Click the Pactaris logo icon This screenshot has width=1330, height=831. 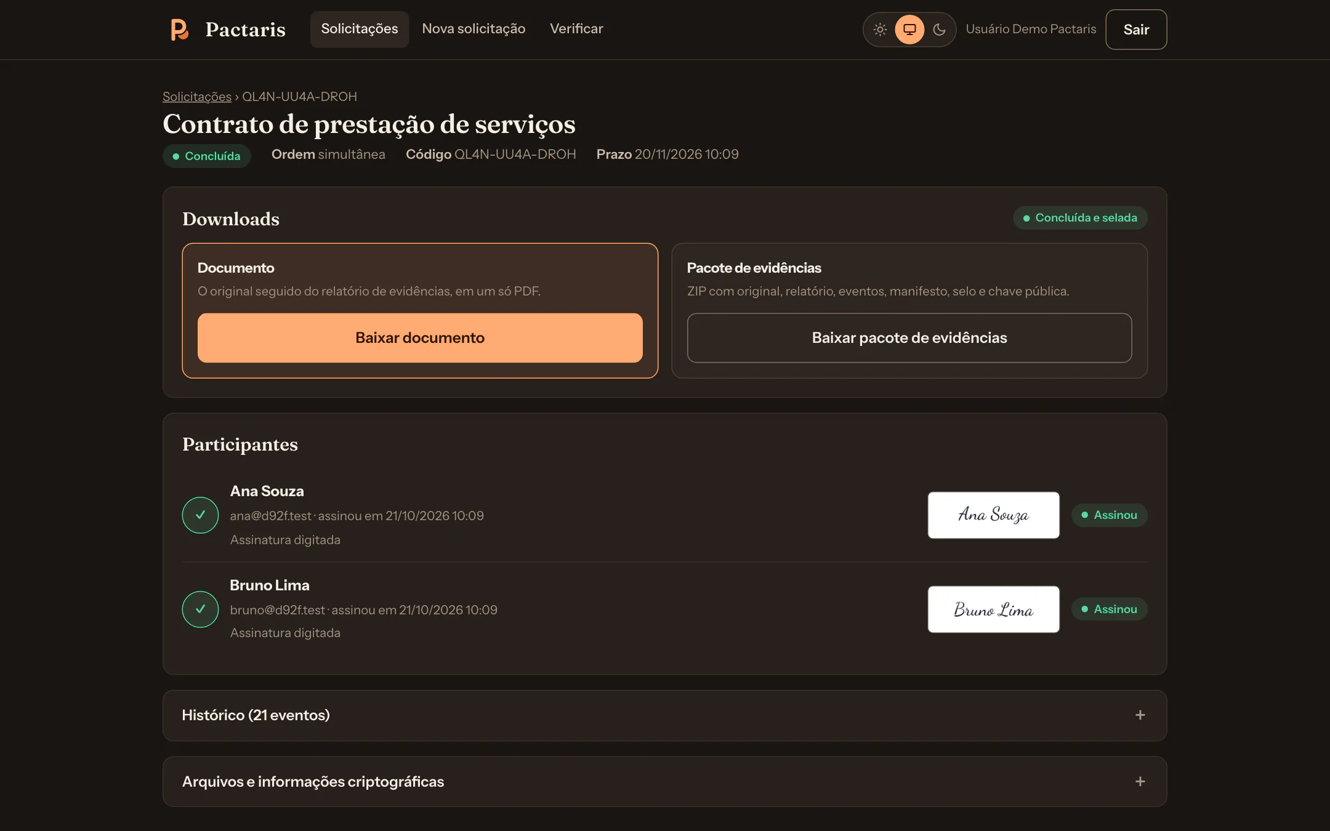(179, 30)
